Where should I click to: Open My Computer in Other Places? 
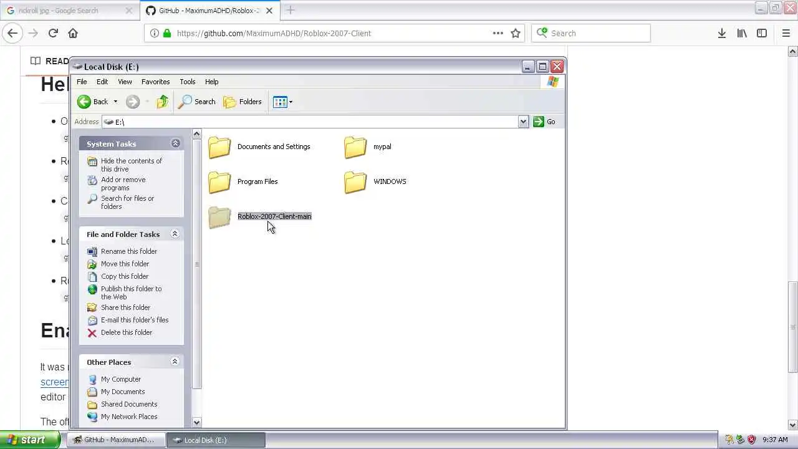click(x=114, y=379)
